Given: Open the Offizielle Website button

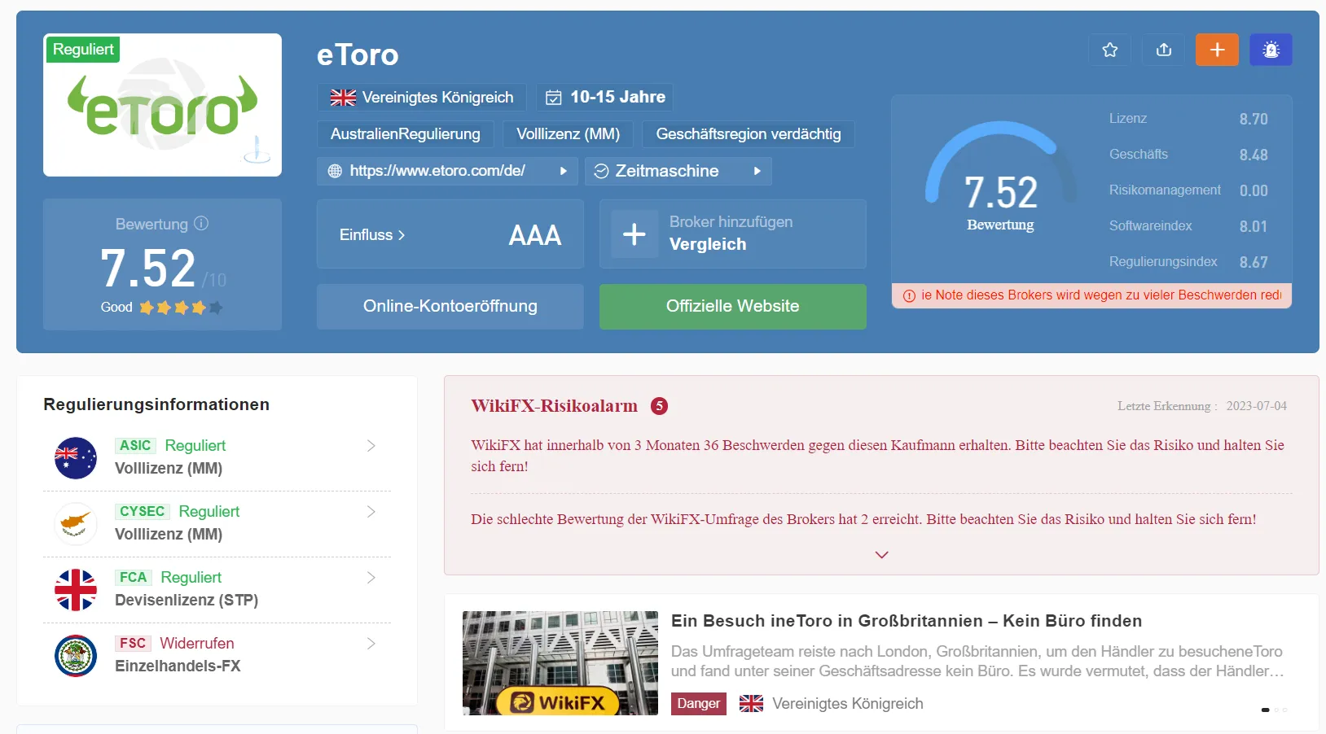Looking at the screenshot, I should tap(733, 307).
